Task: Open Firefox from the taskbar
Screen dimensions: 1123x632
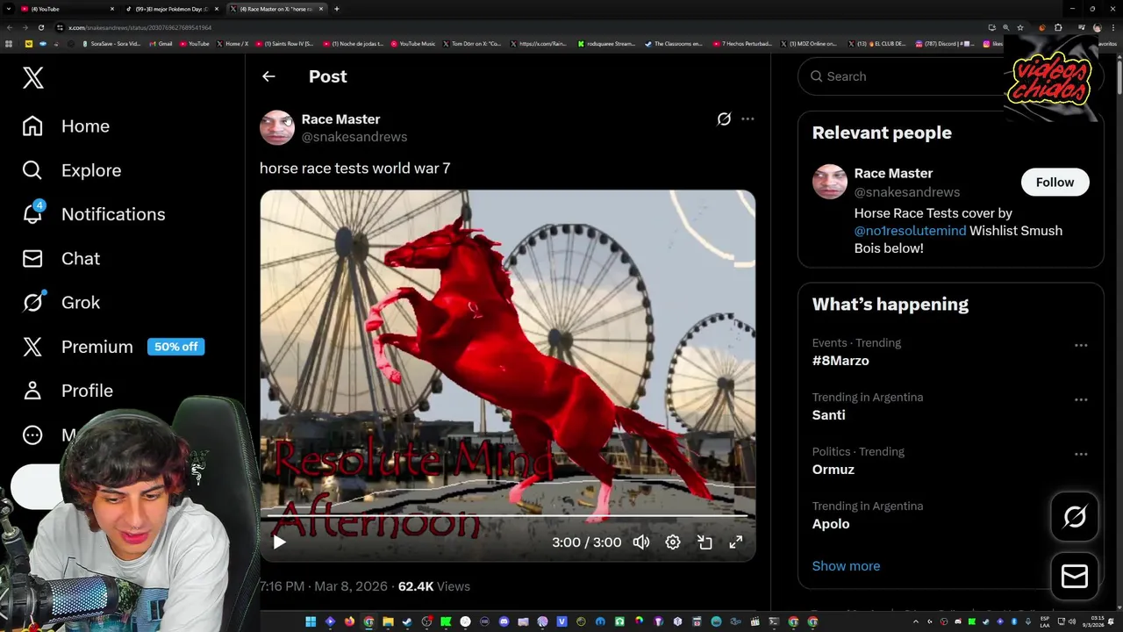Action: (x=349, y=622)
